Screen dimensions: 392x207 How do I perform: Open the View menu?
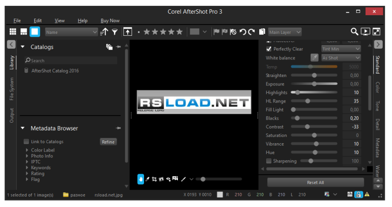tap(59, 21)
